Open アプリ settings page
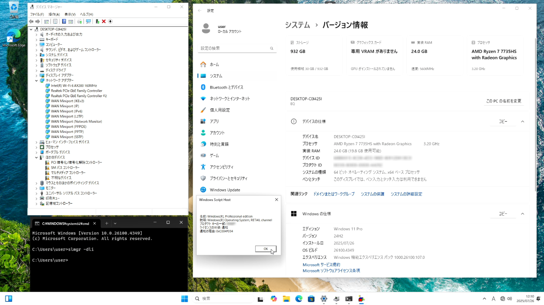Screen dimensions: 544x305 click(237, 121)
